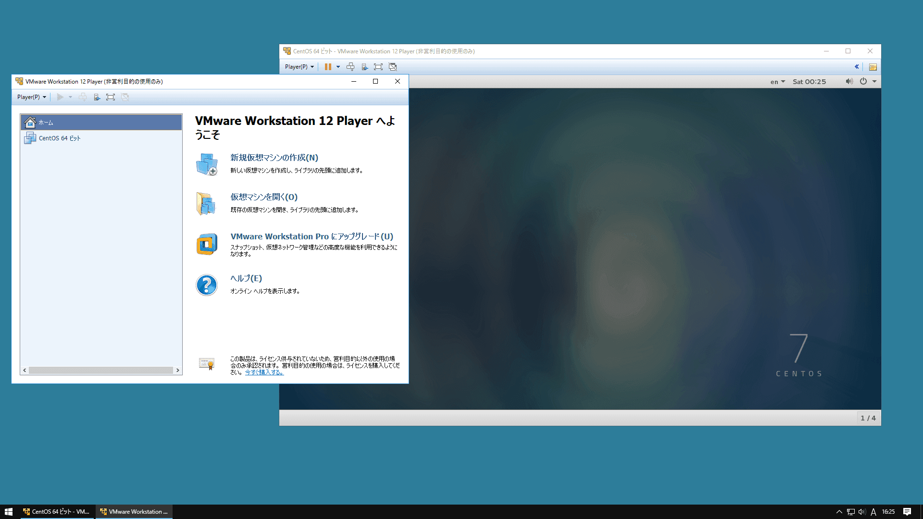The height and width of the screenshot is (519, 923).
Task: Click the power icon in CentOS top bar
Action: point(863,81)
